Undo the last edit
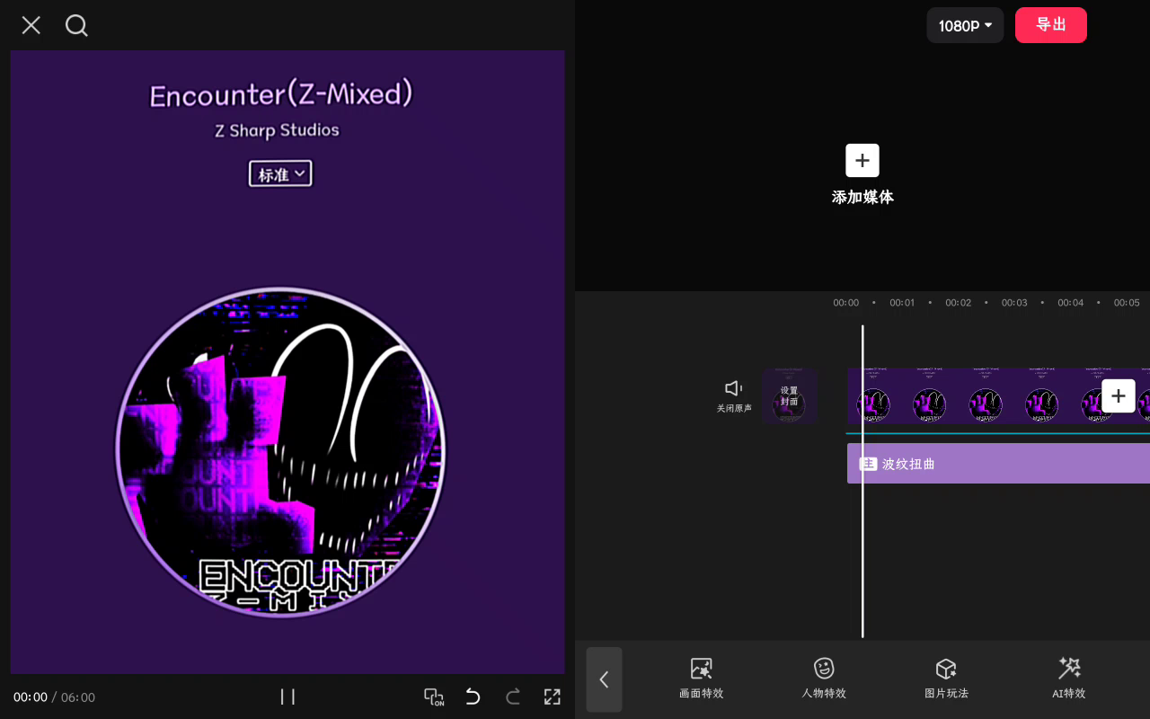This screenshot has width=1150, height=719. pyautogui.click(x=473, y=697)
